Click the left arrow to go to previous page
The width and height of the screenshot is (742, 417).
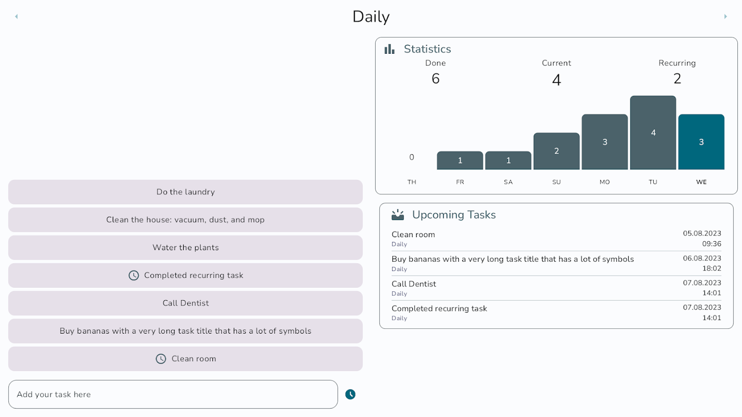click(x=16, y=17)
